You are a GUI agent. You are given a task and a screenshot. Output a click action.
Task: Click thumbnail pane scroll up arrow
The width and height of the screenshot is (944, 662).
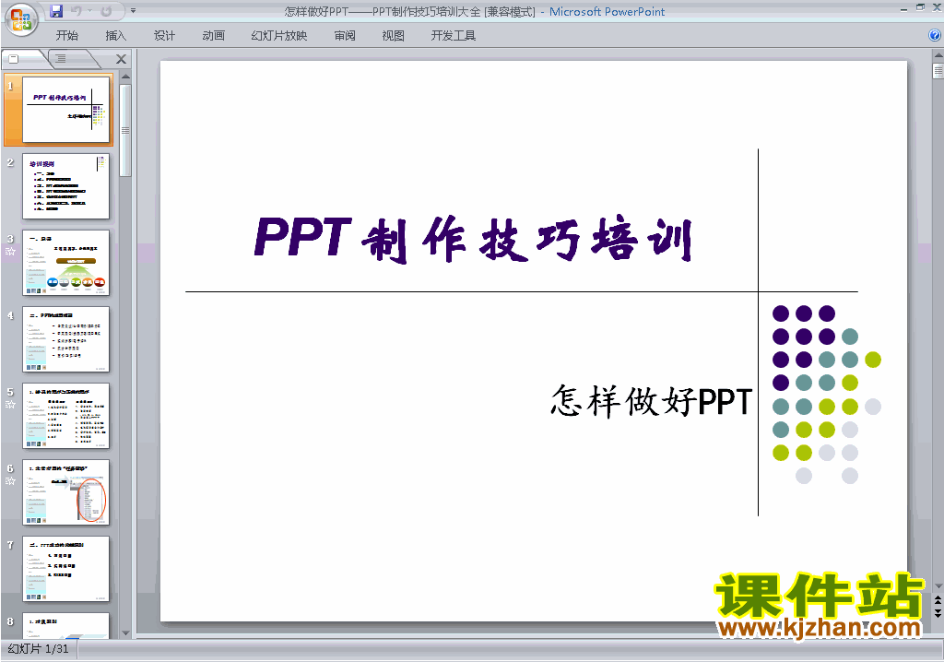pyautogui.click(x=125, y=77)
